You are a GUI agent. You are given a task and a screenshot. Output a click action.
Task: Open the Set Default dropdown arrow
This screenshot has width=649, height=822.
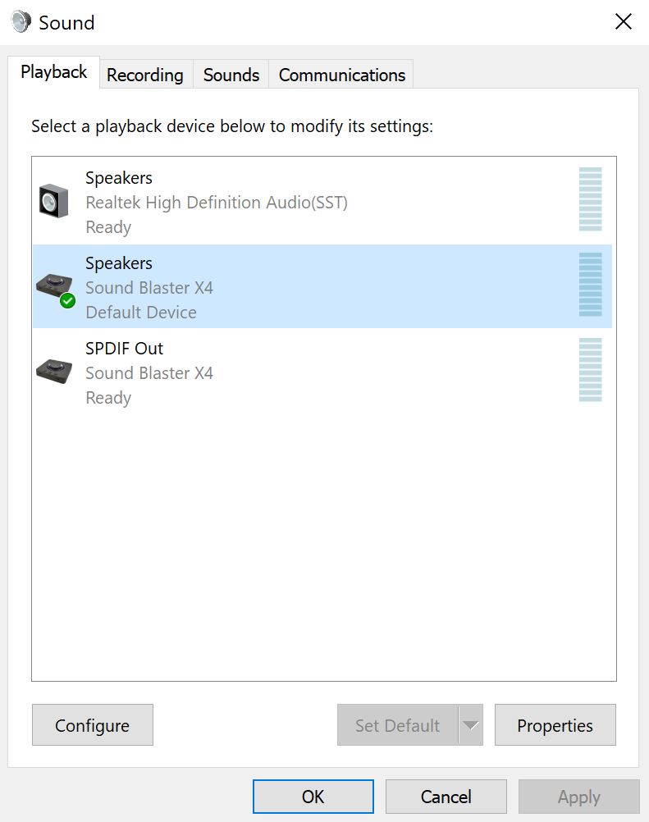(x=471, y=725)
